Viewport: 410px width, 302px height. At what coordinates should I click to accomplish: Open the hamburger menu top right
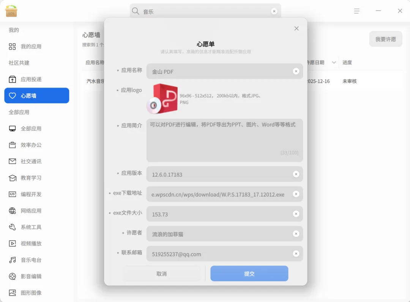[x=357, y=11]
